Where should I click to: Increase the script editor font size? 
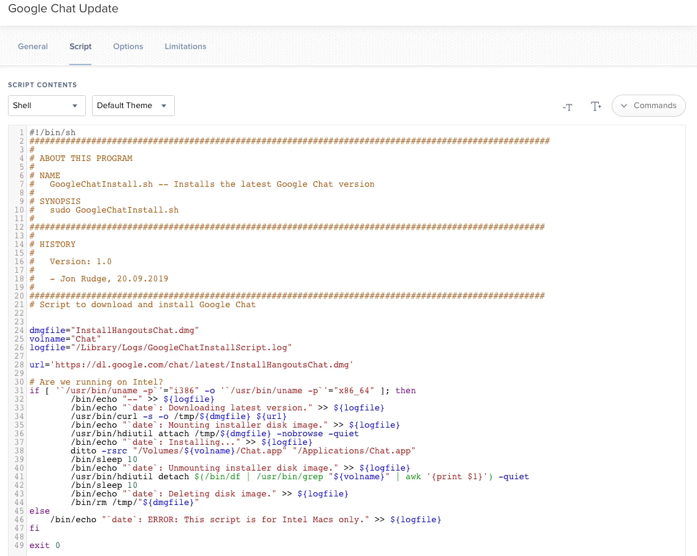click(x=596, y=106)
